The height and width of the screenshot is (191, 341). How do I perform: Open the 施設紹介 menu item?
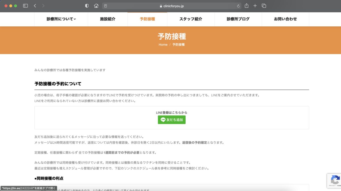[107, 19]
